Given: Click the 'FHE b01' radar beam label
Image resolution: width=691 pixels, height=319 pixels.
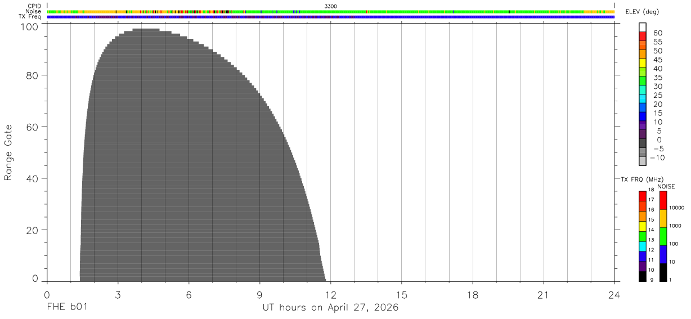Looking at the screenshot, I should pos(67,307).
